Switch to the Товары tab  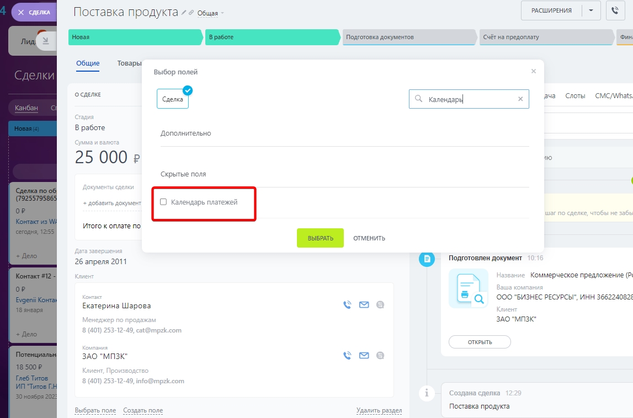point(129,63)
